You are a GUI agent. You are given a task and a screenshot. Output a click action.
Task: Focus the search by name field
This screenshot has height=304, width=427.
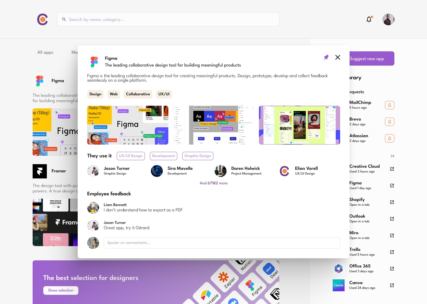click(168, 19)
